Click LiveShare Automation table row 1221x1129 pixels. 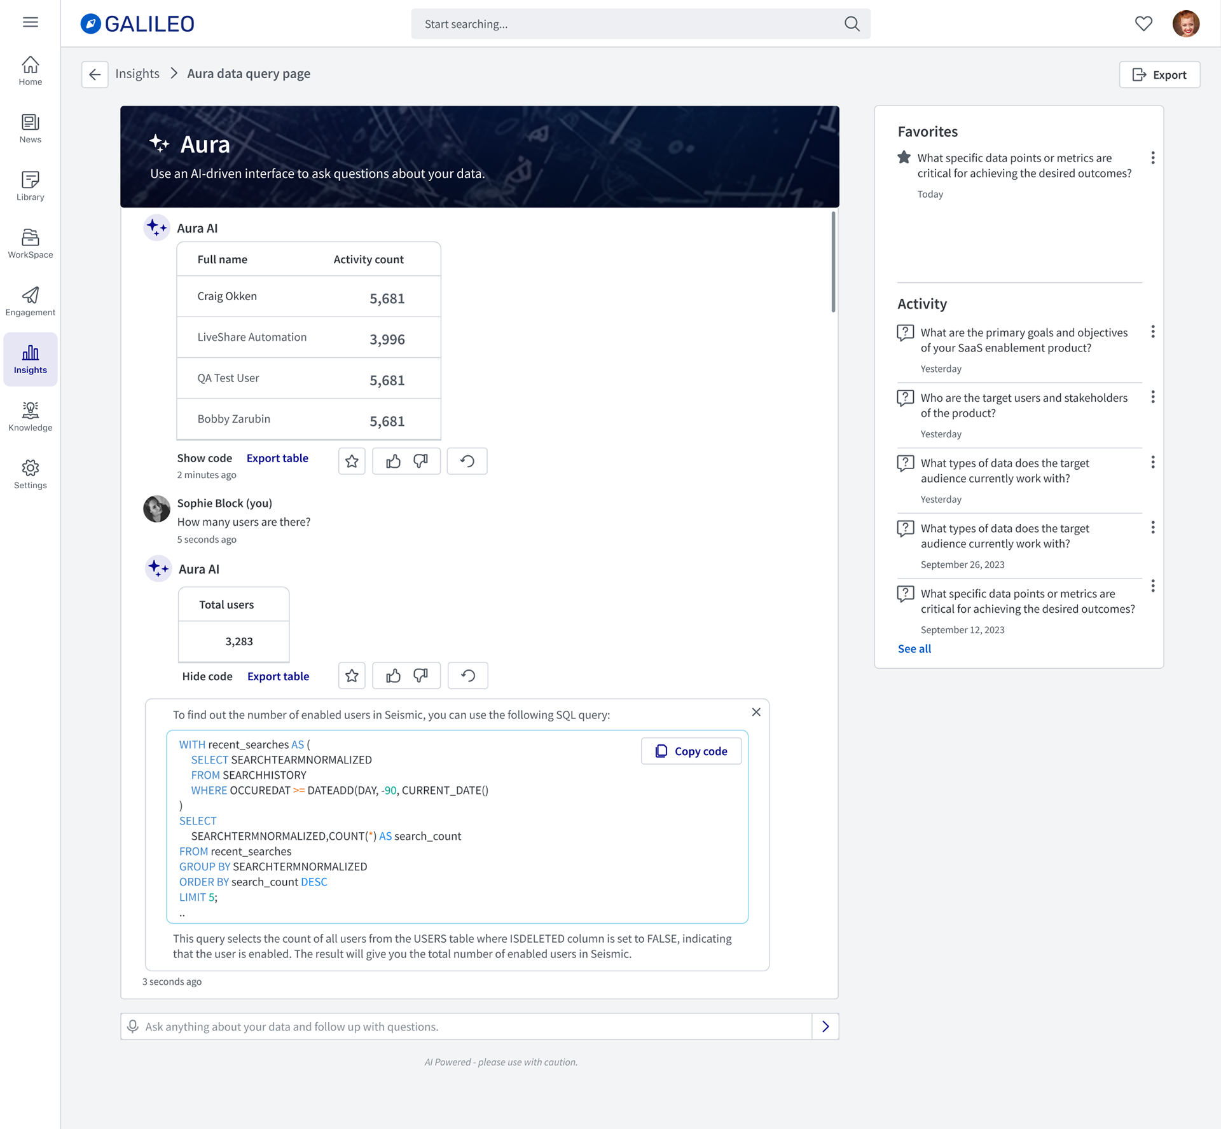pyautogui.click(x=308, y=337)
